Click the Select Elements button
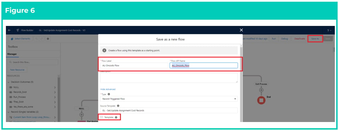 click(21, 39)
